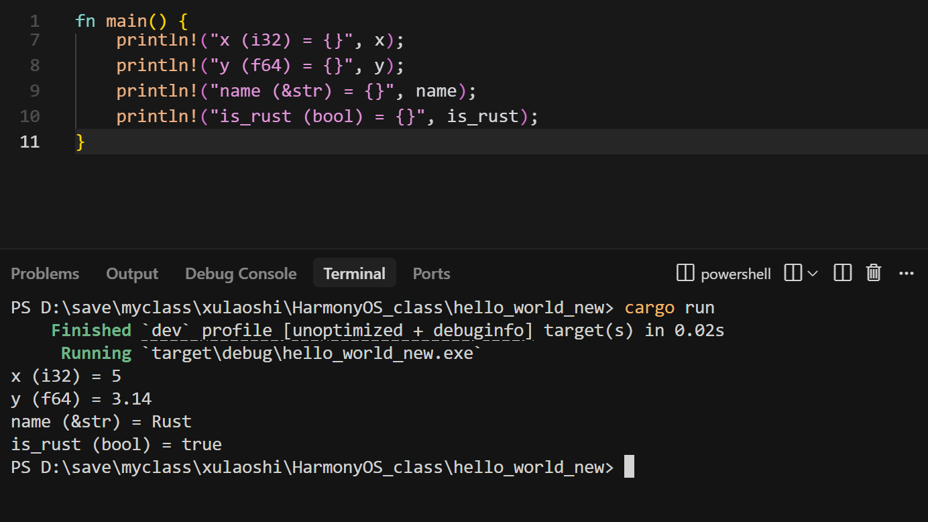Viewport: 928px width, 522px height.
Task: Click the println name (&str) code line
Action: point(296,91)
